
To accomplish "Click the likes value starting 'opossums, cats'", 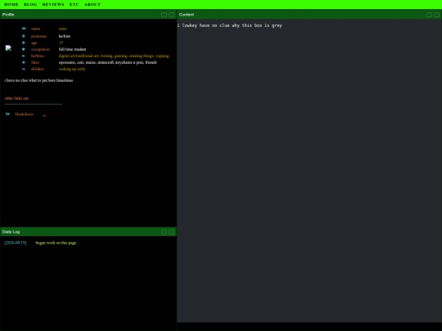I will click(108, 62).
